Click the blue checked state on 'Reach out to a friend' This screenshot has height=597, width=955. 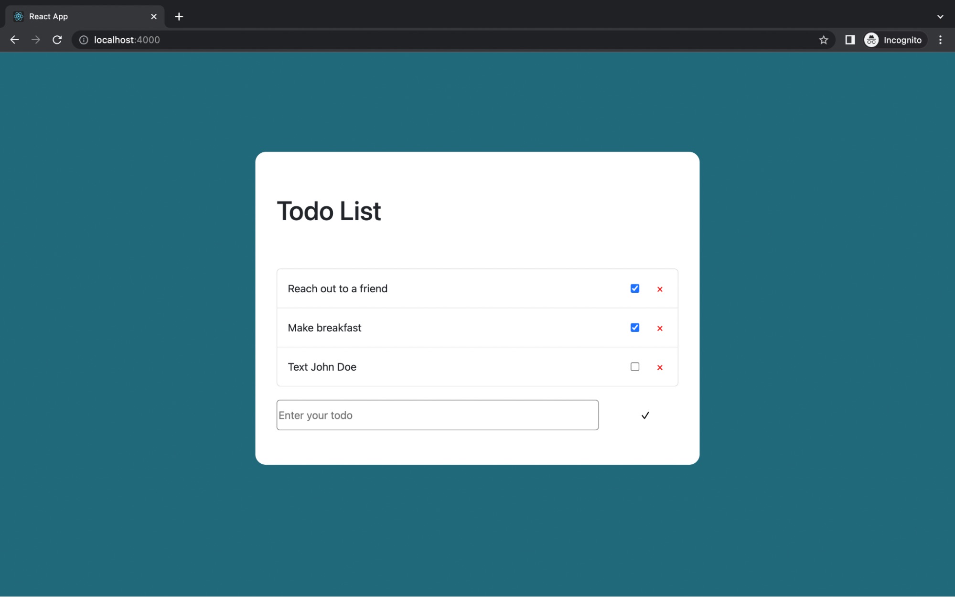634,288
